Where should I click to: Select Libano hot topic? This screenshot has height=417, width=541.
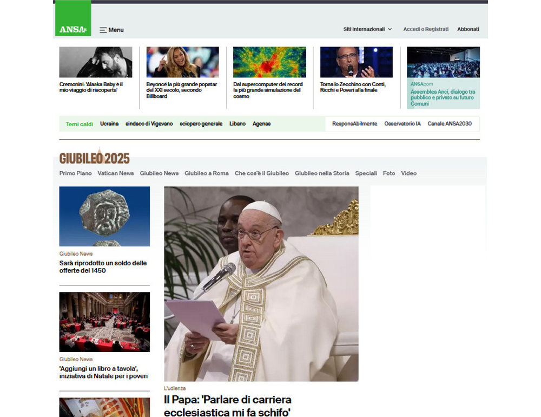click(x=237, y=123)
